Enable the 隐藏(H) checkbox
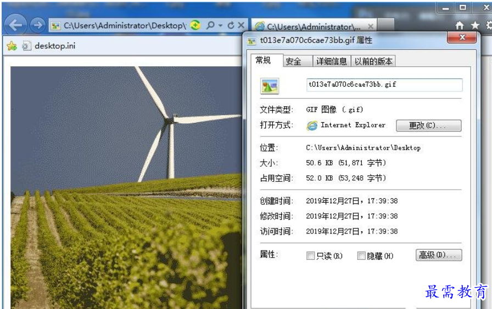The width and height of the screenshot is (492, 309). click(361, 256)
